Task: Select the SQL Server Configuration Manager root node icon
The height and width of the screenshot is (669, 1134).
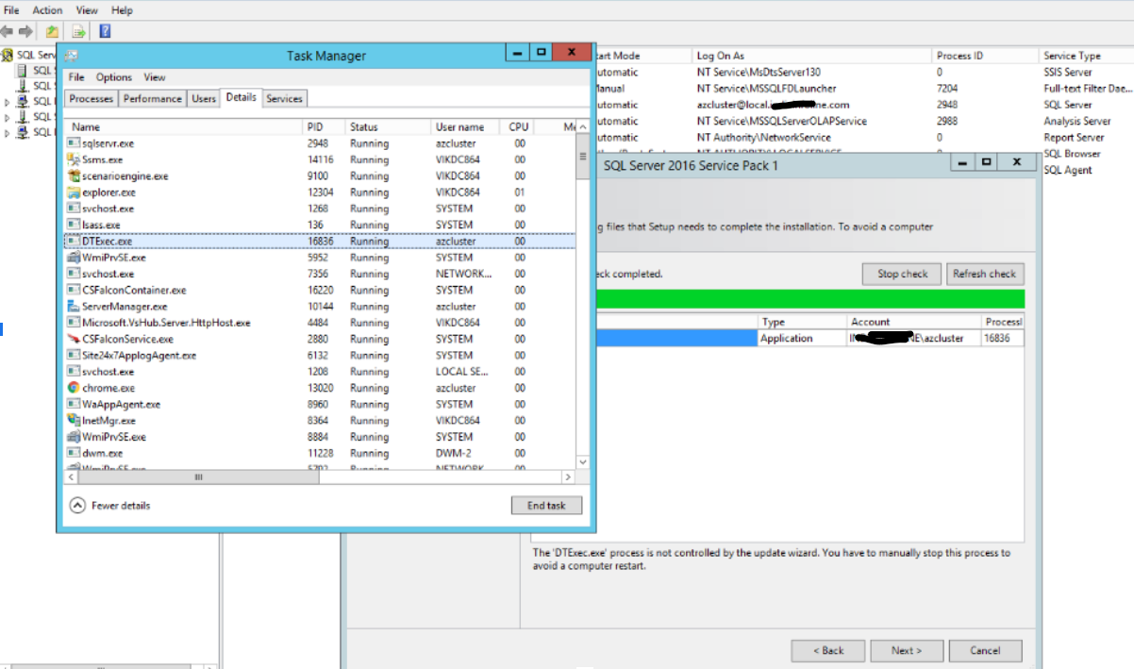Action: [x=8, y=56]
